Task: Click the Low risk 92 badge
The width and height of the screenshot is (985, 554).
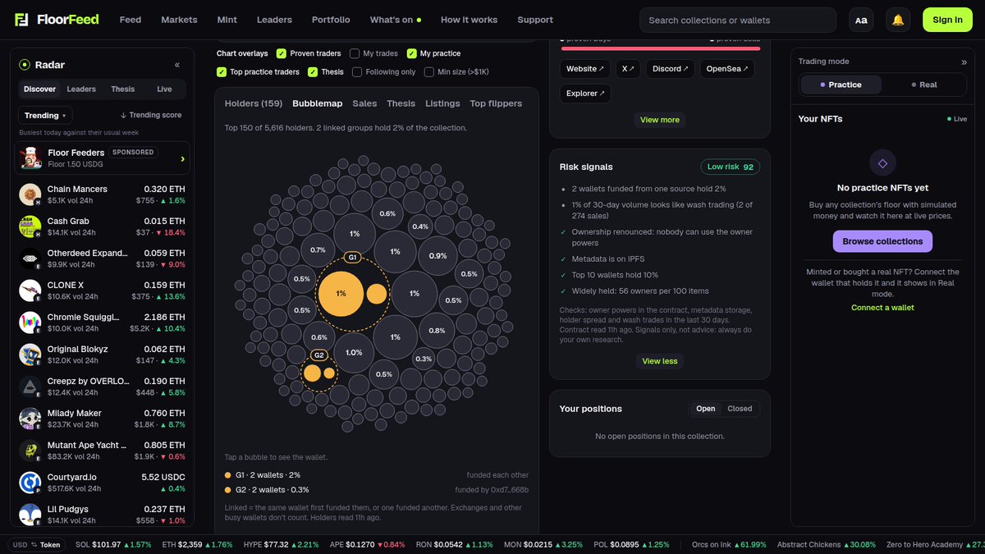Action: click(x=731, y=167)
